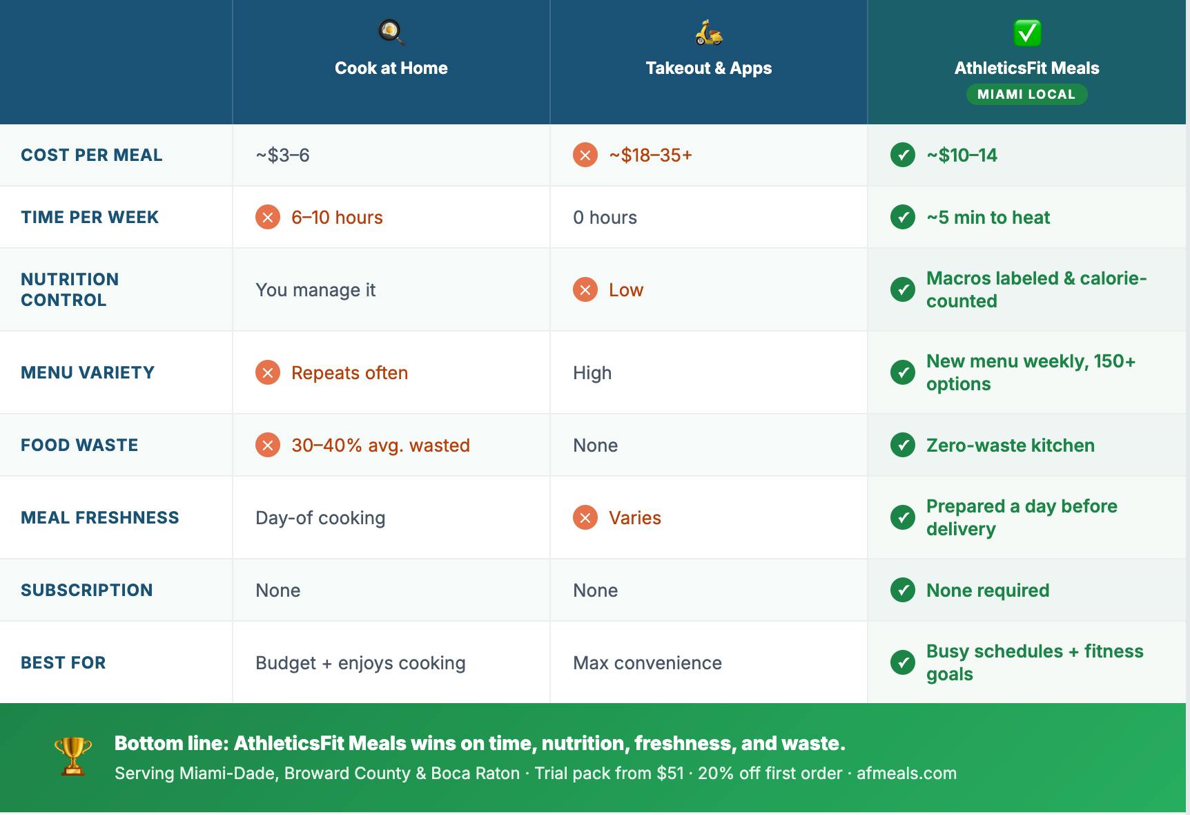Click the MIAMI LOCAL badge

pos(1026,95)
